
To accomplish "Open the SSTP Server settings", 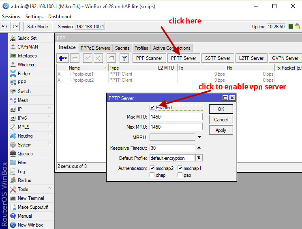I will tap(218, 58).
